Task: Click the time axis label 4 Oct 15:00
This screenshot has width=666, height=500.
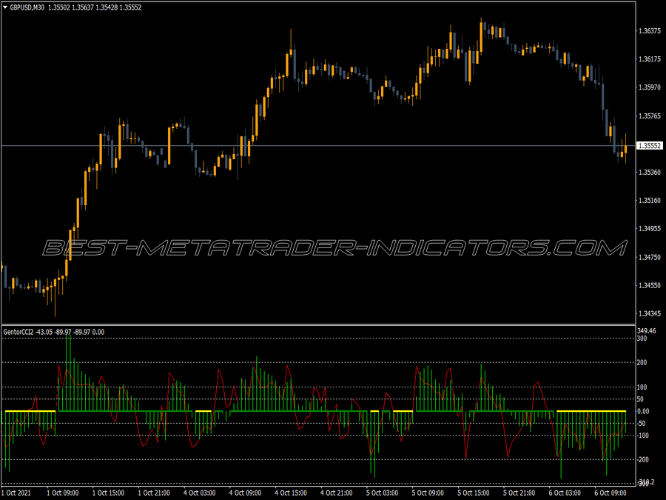Action: point(291,493)
